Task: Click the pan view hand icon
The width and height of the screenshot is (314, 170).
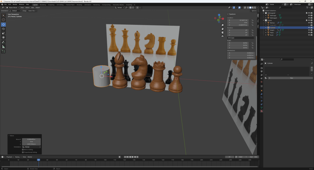Action: pos(223,29)
